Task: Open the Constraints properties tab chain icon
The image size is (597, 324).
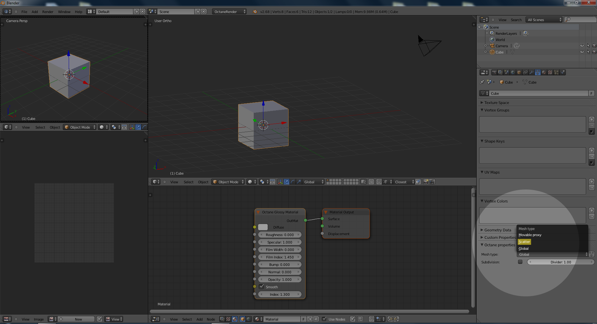Action: (x=525, y=72)
